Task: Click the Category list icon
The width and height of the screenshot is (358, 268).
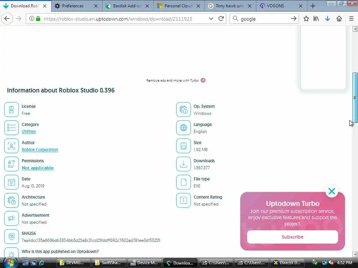Action: point(12,128)
